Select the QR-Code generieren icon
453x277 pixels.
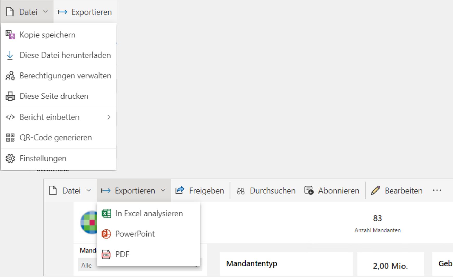[10, 137]
